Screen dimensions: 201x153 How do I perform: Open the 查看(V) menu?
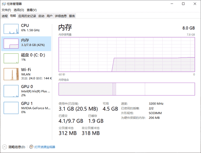31,10
